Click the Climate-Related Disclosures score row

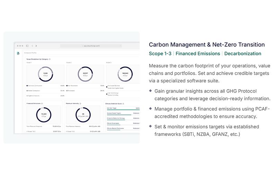[x=123, y=129]
